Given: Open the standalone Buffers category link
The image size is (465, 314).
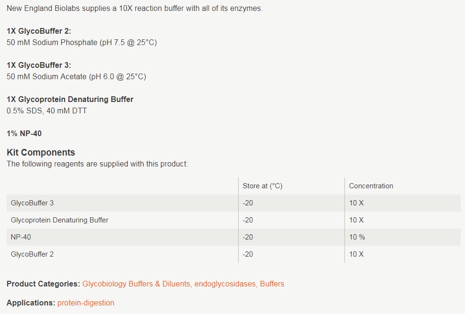Looking at the screenshot, I should pos(272,284).
